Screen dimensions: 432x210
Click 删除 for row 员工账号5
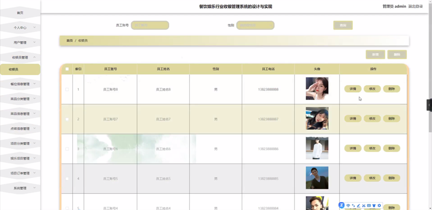(392, 178)
